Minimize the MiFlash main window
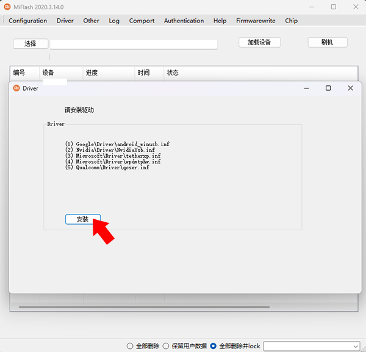This screenshot has height=352, width=366. (x=312, y=7)
